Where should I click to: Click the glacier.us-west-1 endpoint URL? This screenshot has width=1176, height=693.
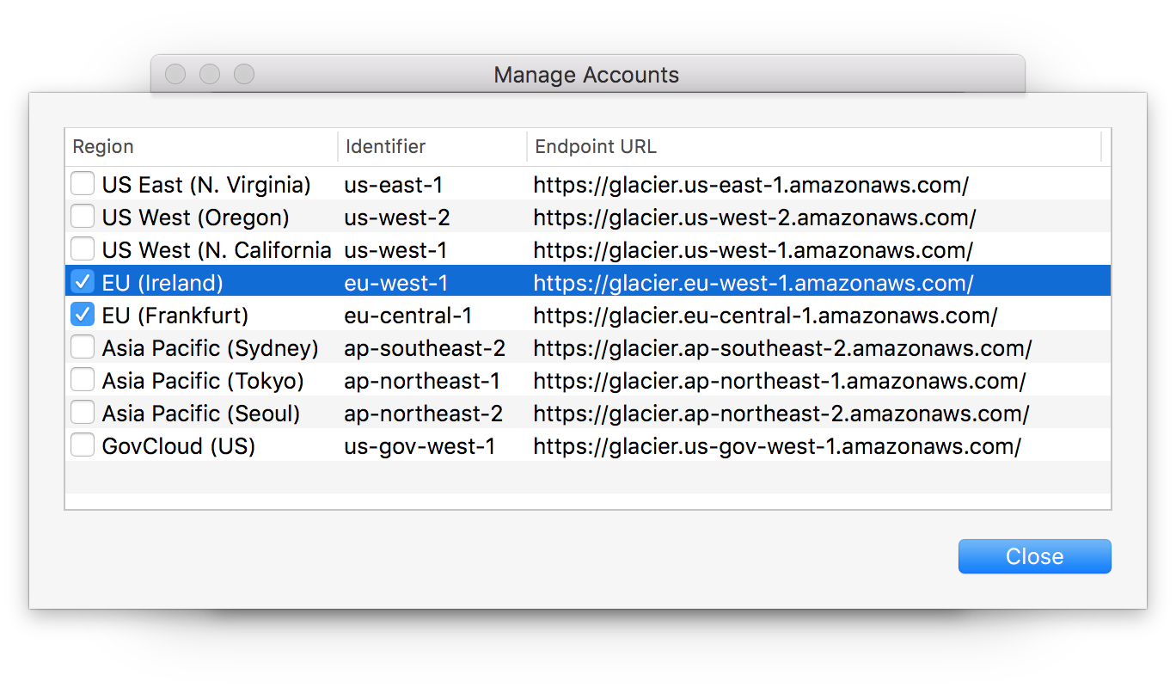pos(753,250)
